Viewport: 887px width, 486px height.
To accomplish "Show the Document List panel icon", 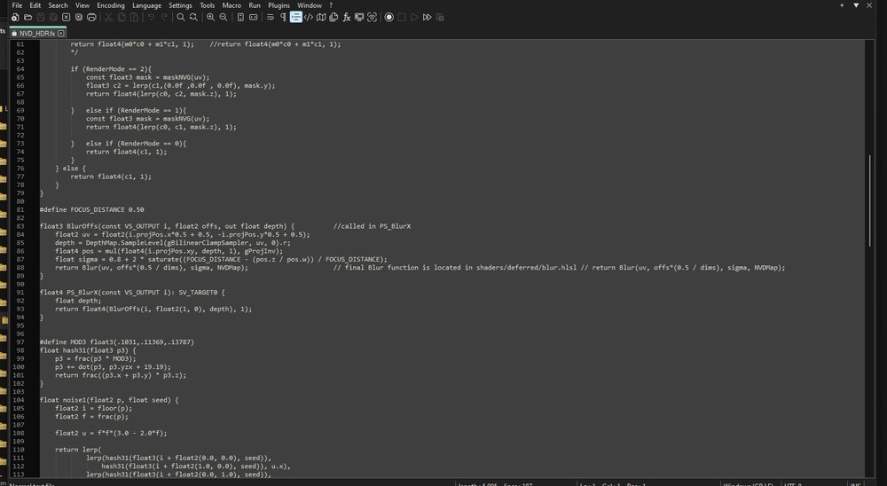I will tap(334, 18).
